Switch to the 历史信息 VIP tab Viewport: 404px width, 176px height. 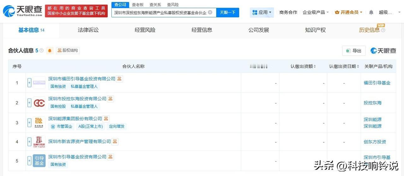[x=372, y=30]
